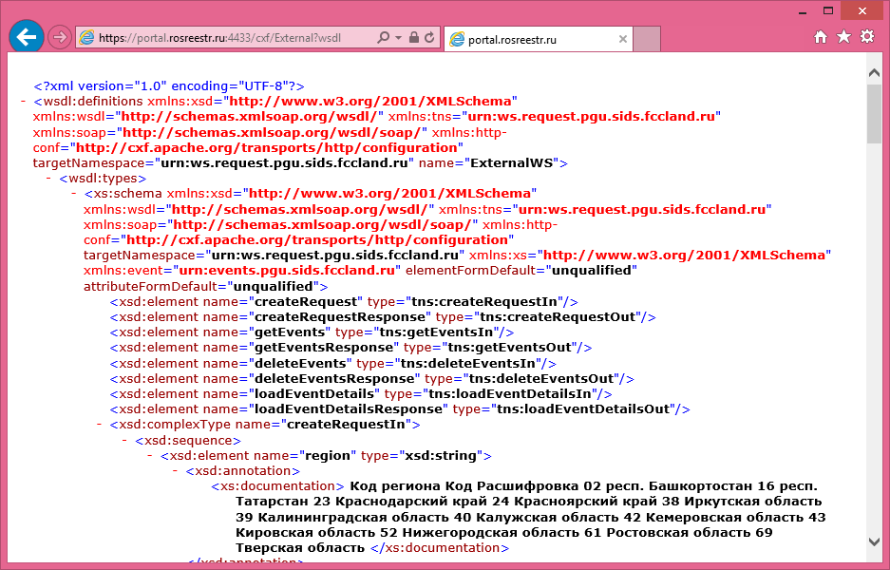Collapse the createRequestIn complexType node

[x=100, y=424]
